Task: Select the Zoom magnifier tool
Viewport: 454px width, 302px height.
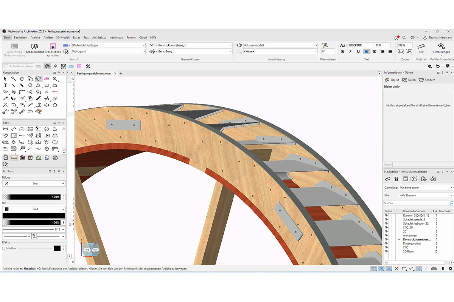Action: coord(55,79)
